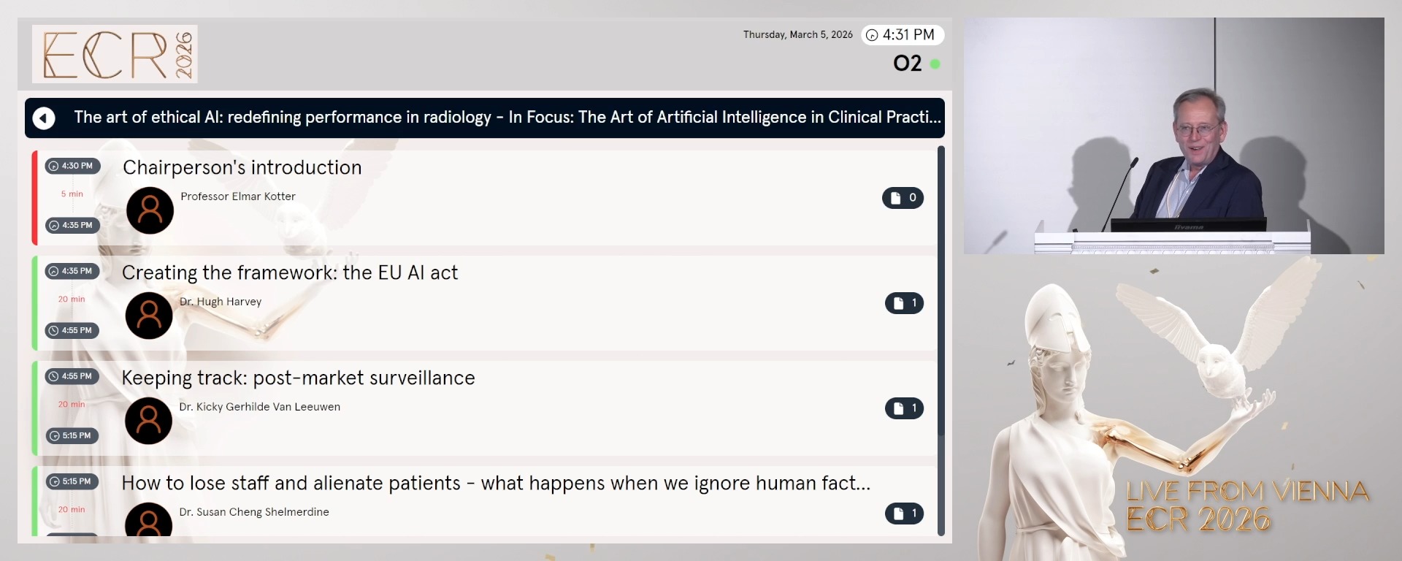Click the clock icon beside 4:31 PM
Screen dimensions: 1402x561
point(872,35)
